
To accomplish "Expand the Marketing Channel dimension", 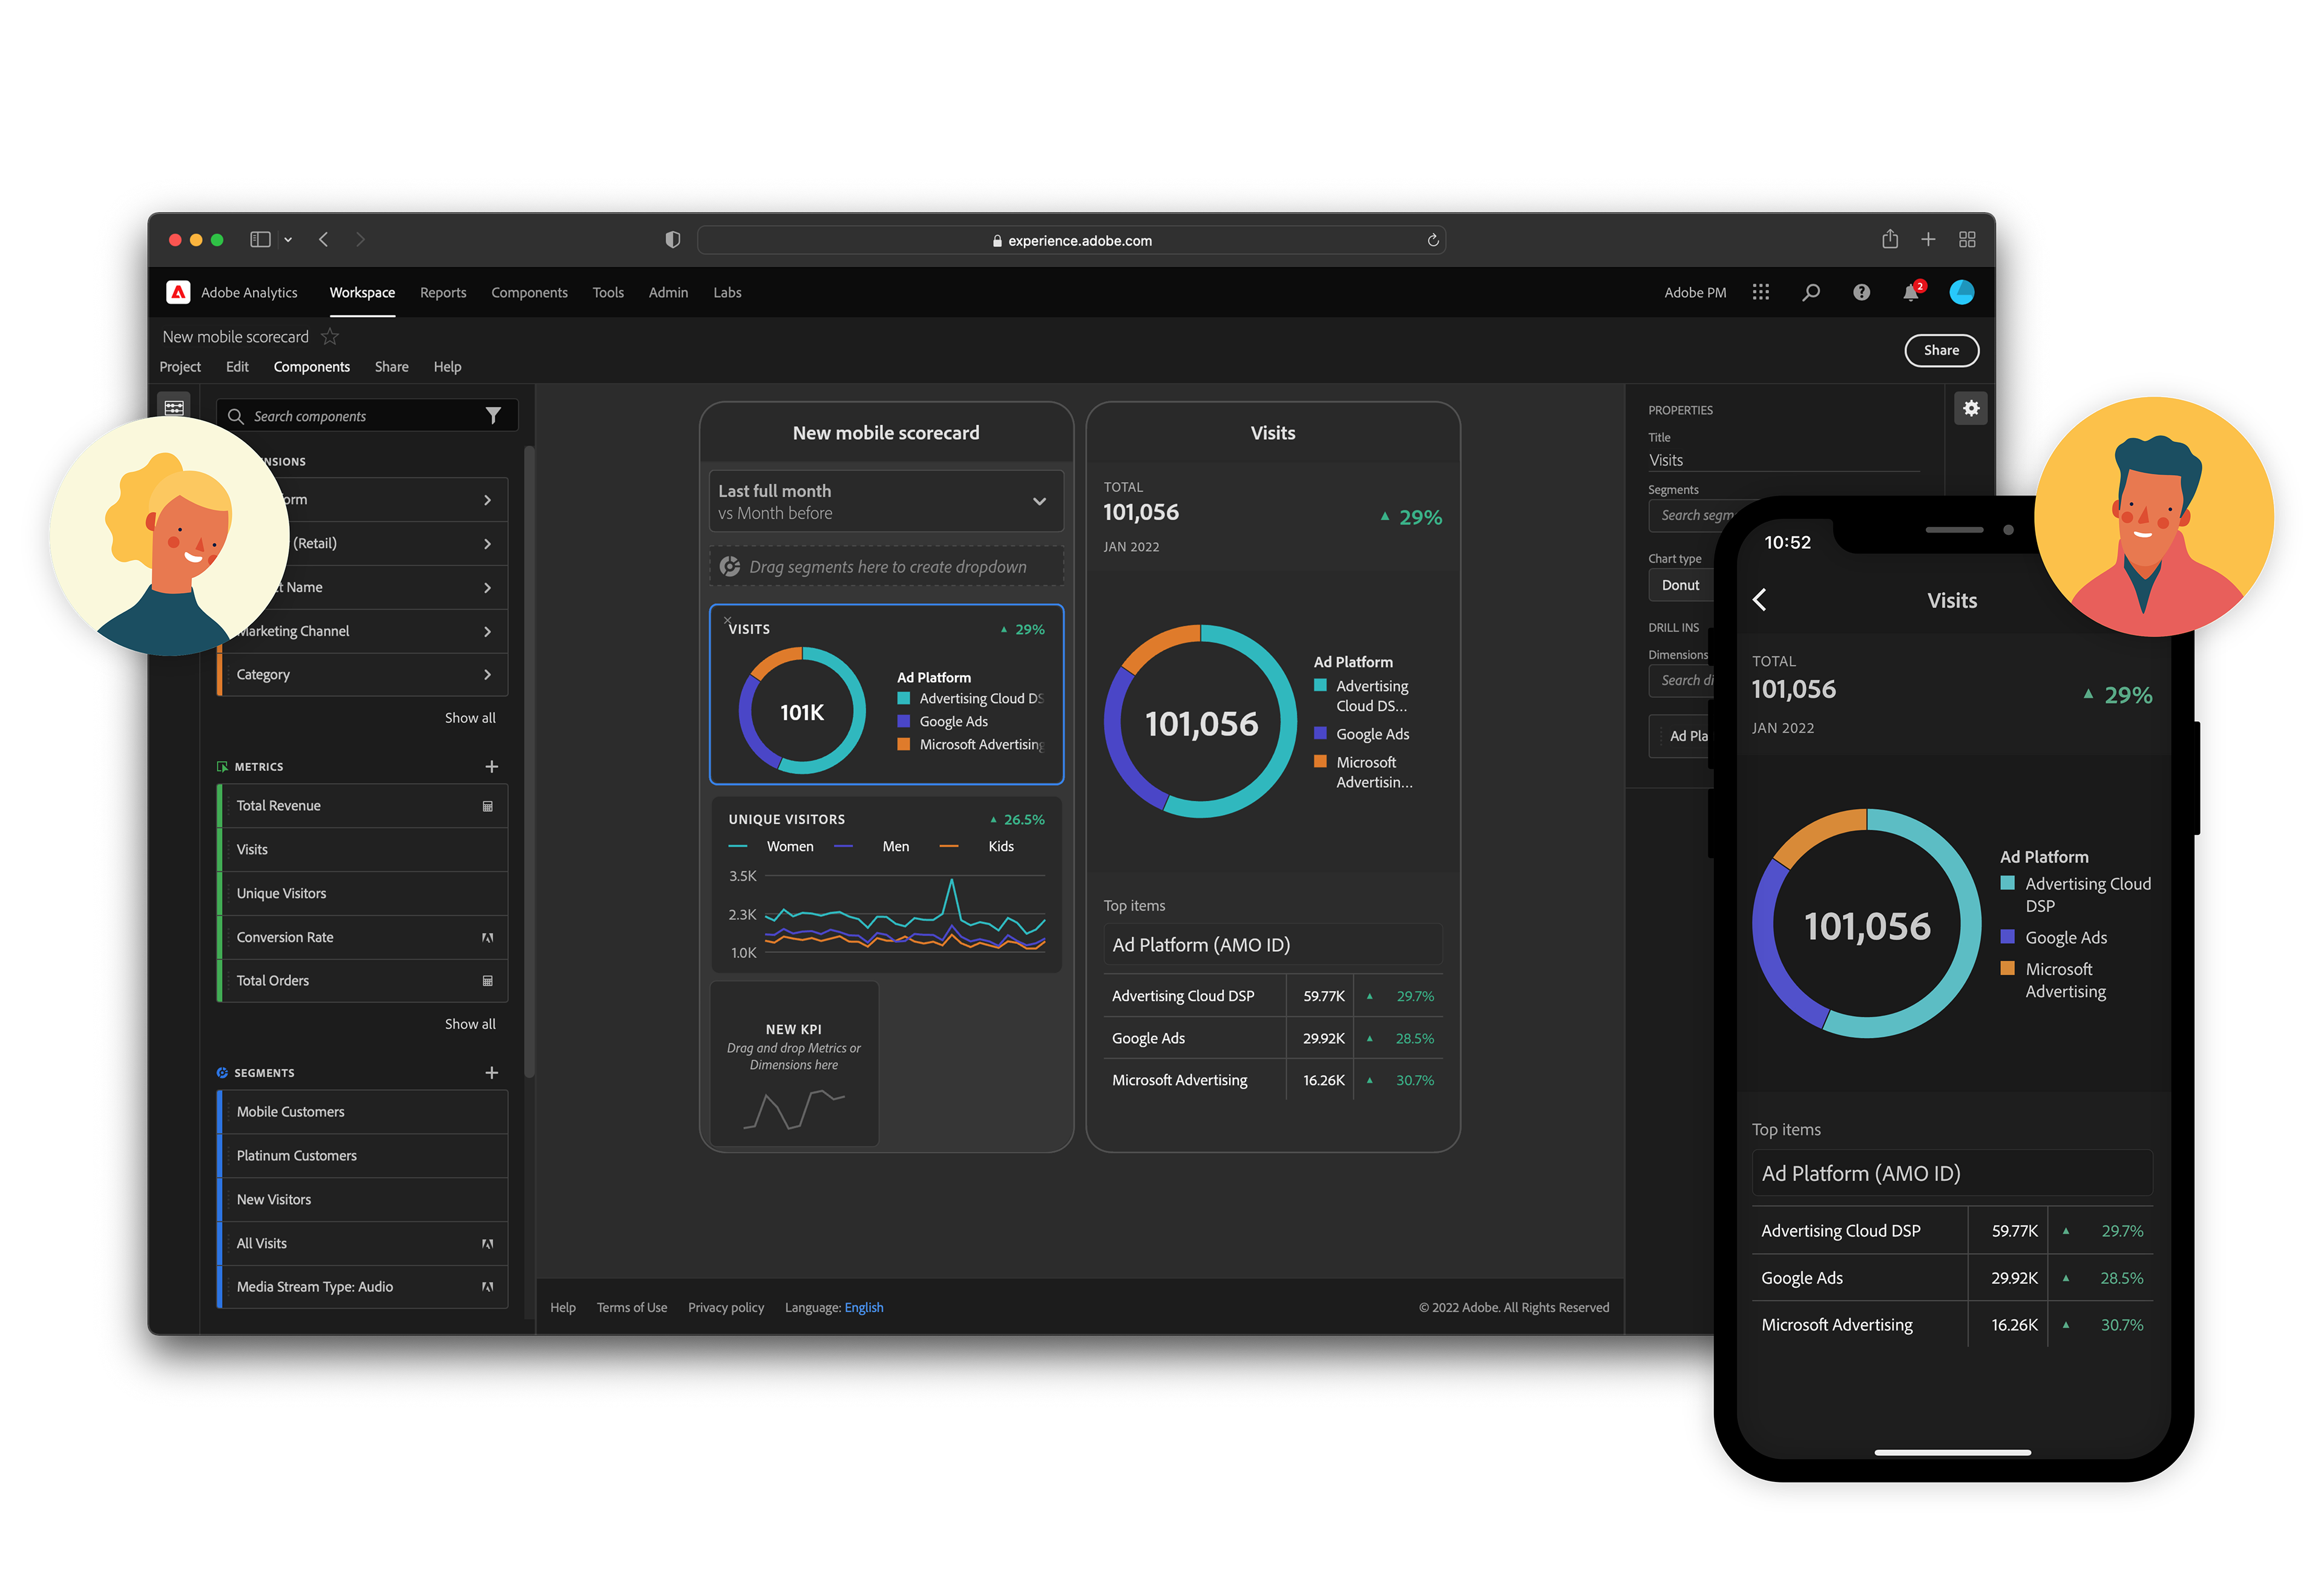I will tap(487, 632).
